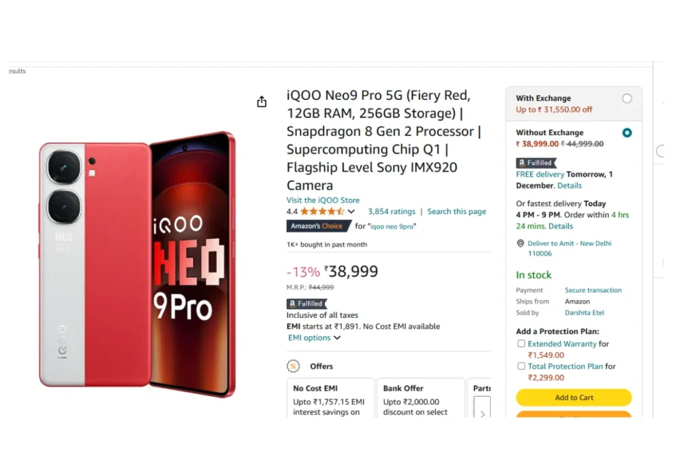This screenshot has width=696, height=464.
Task: Click the Amazon's Choice badge
Action: (319, 226)
